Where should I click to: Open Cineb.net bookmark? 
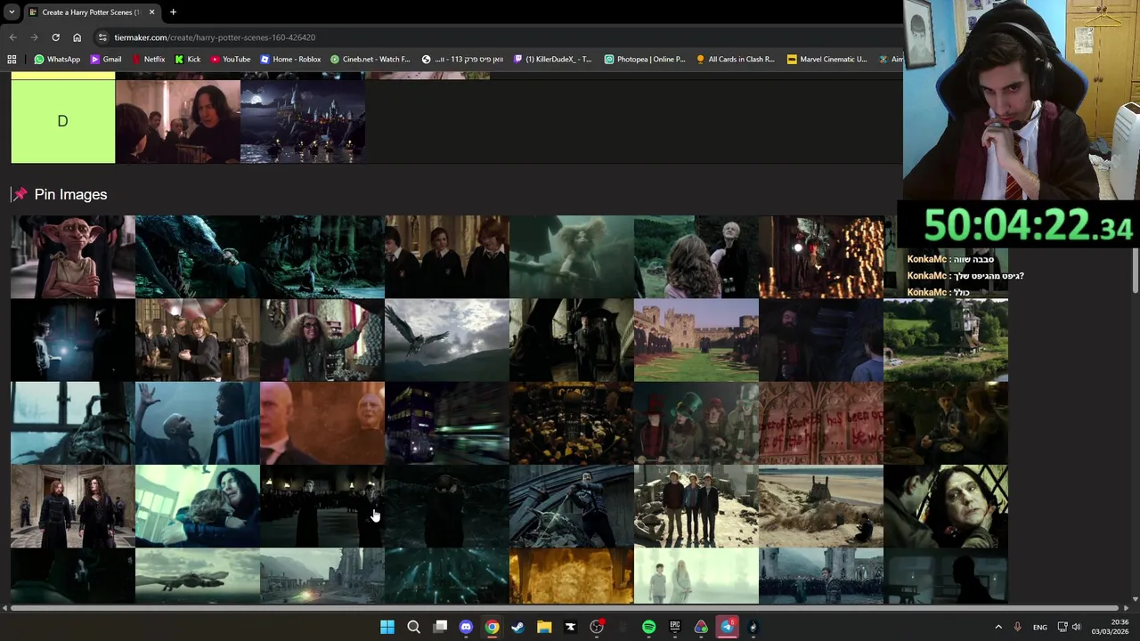370,59
